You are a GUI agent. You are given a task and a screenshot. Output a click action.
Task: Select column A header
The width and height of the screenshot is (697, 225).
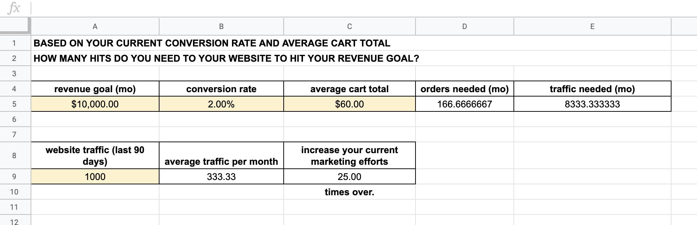(95, 26)
